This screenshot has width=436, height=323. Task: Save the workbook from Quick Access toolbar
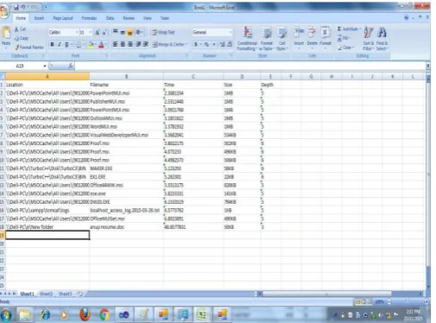(16, 7)
